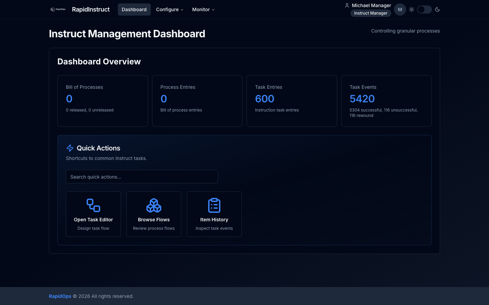Open Item History quick action
Image resolution: width=489 pixels, height=305 pixels.
pos(214,214)
